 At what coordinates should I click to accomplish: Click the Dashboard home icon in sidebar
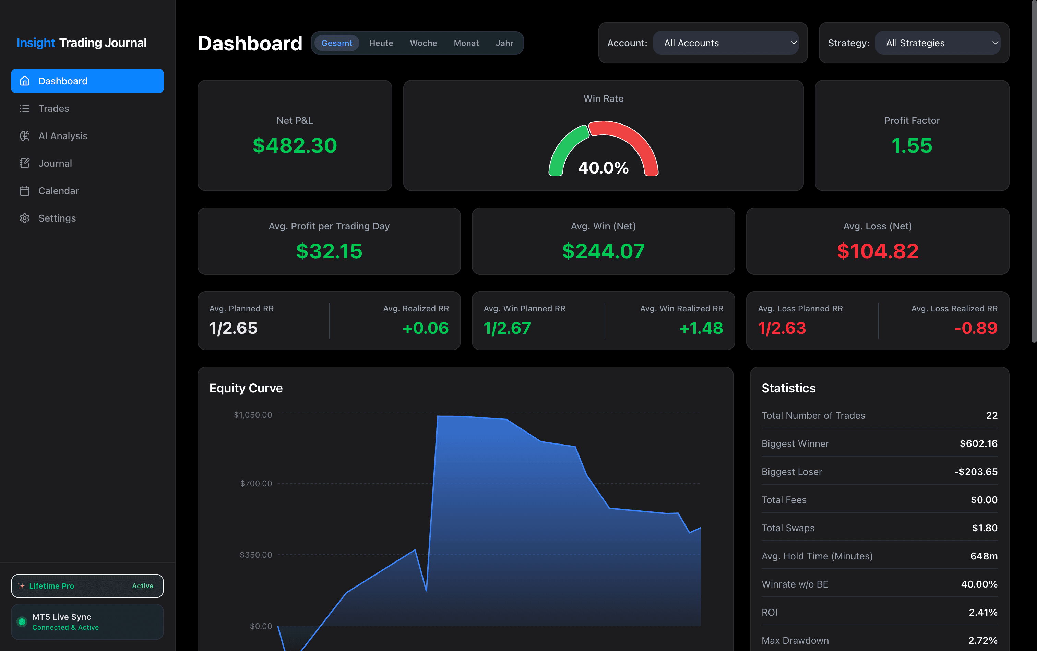25,81
